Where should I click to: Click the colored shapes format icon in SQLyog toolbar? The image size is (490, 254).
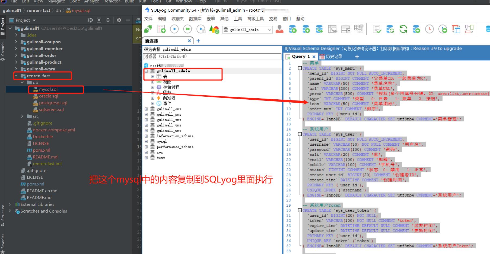point(214,29)
